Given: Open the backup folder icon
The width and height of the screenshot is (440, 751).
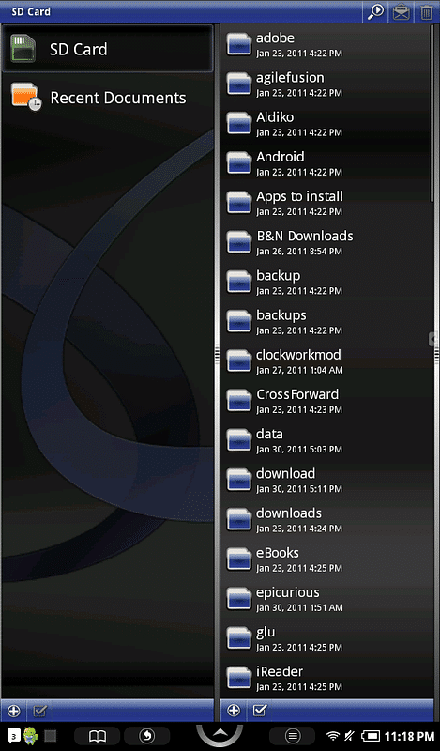Looking at the screenshot, I should (x=239, y=283).
